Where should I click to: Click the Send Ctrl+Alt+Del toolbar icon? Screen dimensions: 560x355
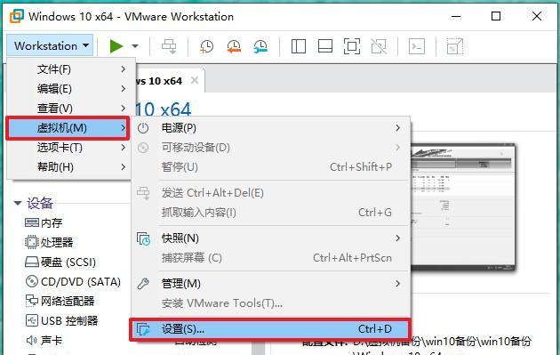(x=169, y=46)
